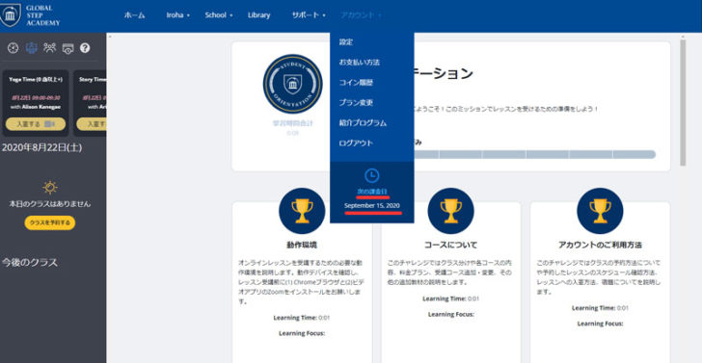Select お支払い方法 from the account menu
Viewport: 702px width, 363px height.
coord(360,63)
